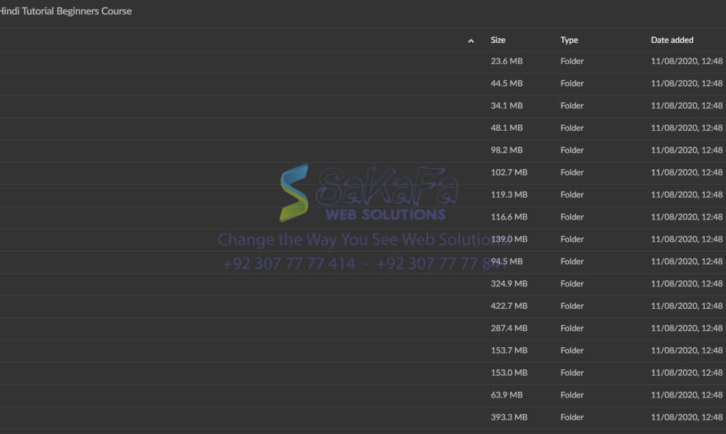Select the 119.3 MB size cell
Viewport: 726px width, 434px height.
point(509,194)
